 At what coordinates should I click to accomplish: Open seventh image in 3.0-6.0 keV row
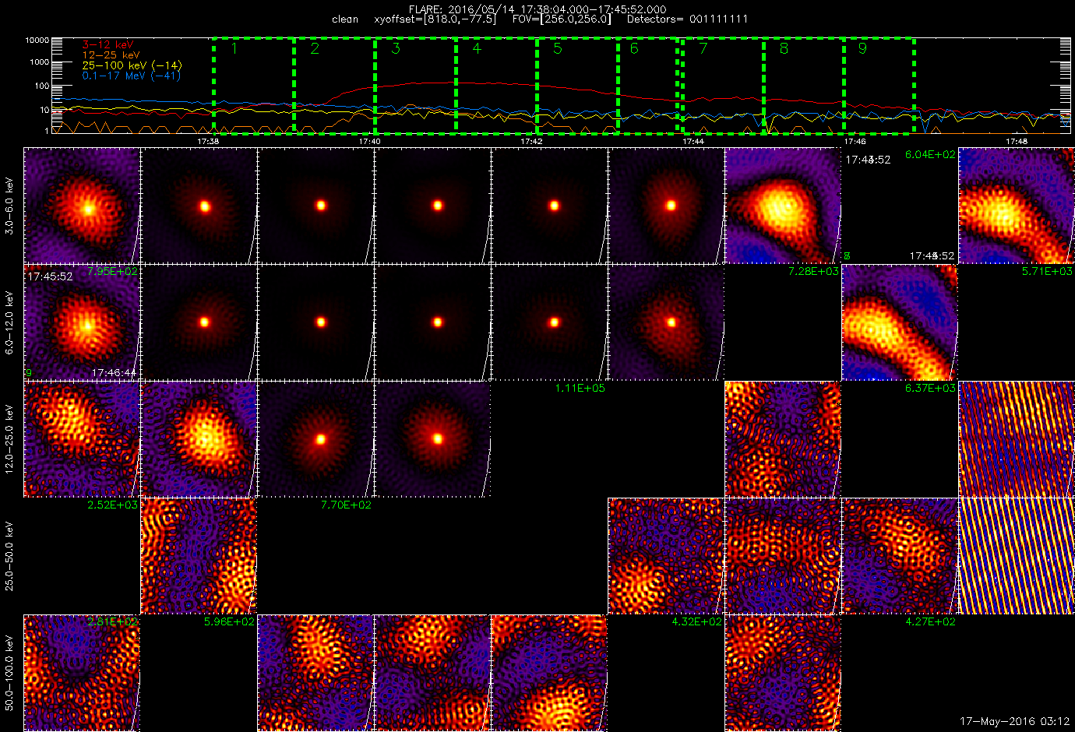(783, 206)
